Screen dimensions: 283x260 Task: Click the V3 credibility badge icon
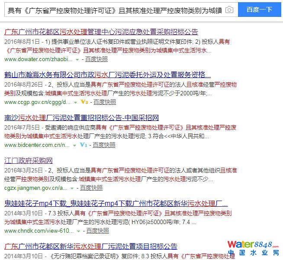[x=84, y=102]
